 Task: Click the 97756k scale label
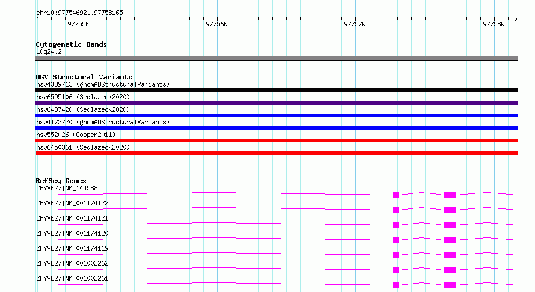tap(216, 24)
